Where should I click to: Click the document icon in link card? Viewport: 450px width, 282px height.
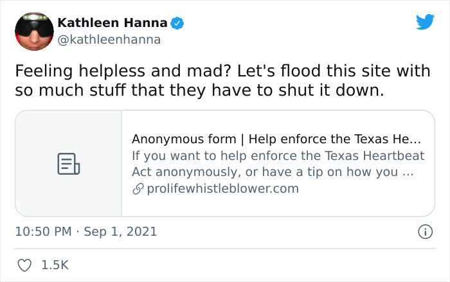click(x=69, y=164)
